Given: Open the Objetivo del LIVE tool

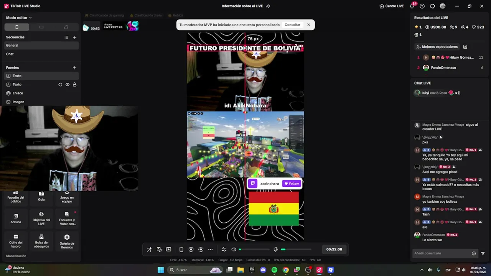Looking at the screenshot, I should pos(41,219).
